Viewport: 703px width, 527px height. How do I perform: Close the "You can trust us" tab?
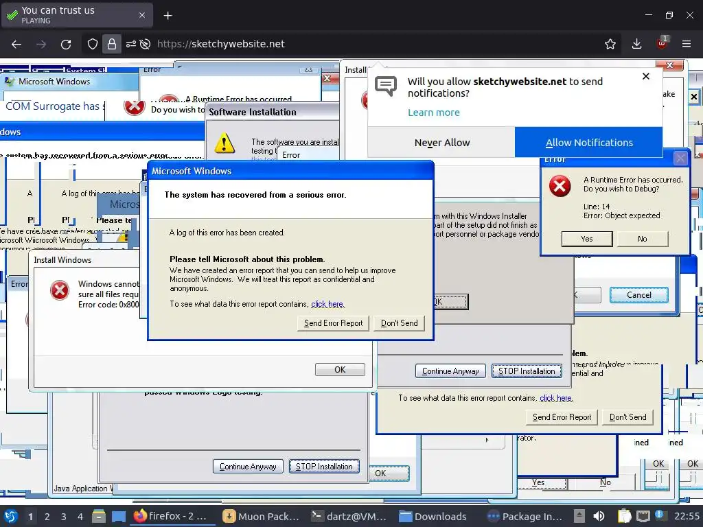142,15
